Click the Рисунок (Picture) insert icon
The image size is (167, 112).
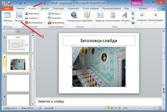pyautogui.click(x=19, y=17)
